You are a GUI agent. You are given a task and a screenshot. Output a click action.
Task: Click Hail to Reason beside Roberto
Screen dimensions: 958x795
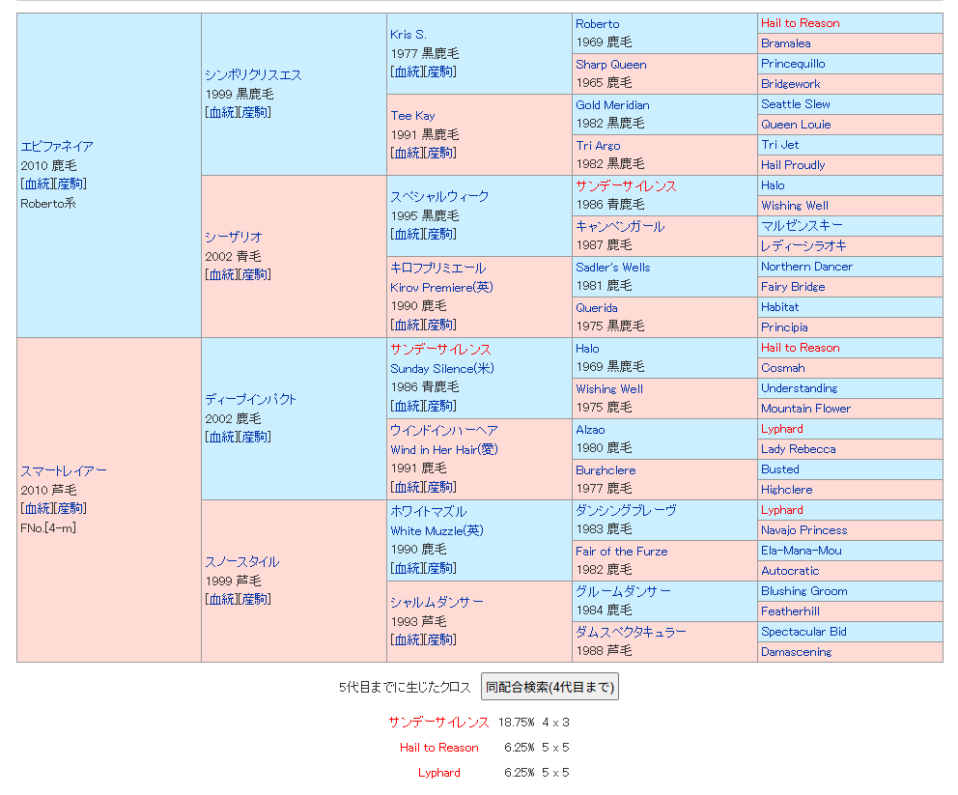coord(800,23)
